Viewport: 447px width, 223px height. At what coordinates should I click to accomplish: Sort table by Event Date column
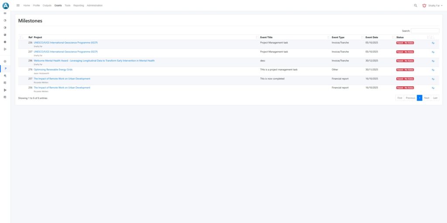tap(372, 38)
